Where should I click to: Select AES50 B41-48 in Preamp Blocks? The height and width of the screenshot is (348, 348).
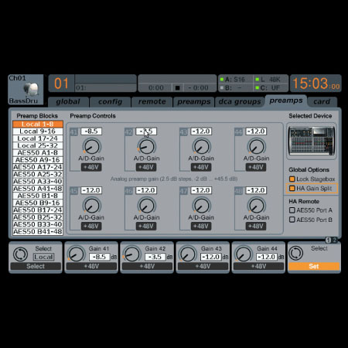[x=38, y=232]
